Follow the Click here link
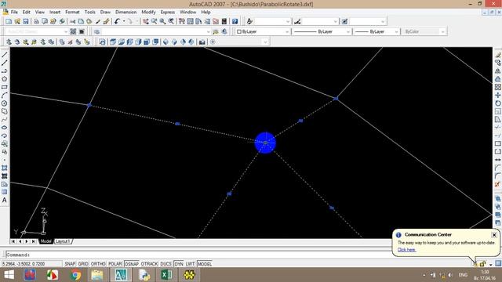Viewport: 502px width, 282px height. (x=406, y=250)
